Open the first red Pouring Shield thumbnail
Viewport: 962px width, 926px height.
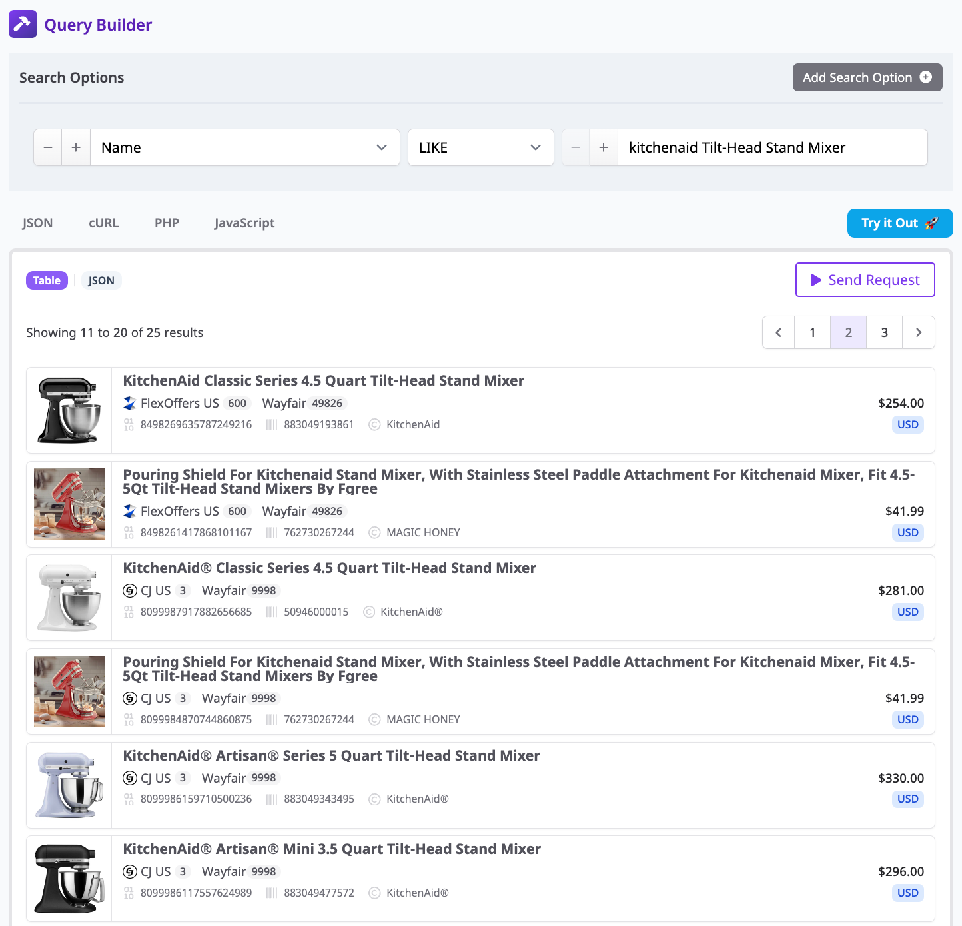(x=69, y=504)
